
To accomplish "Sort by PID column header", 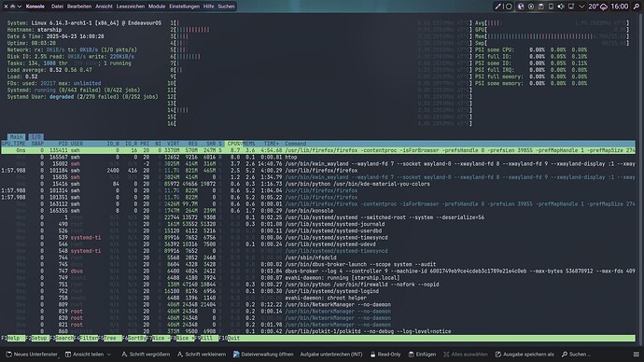I will (x=63, y=144).
